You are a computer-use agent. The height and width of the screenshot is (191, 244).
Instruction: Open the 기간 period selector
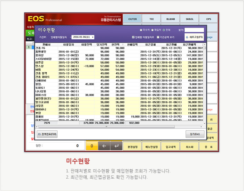43,37
